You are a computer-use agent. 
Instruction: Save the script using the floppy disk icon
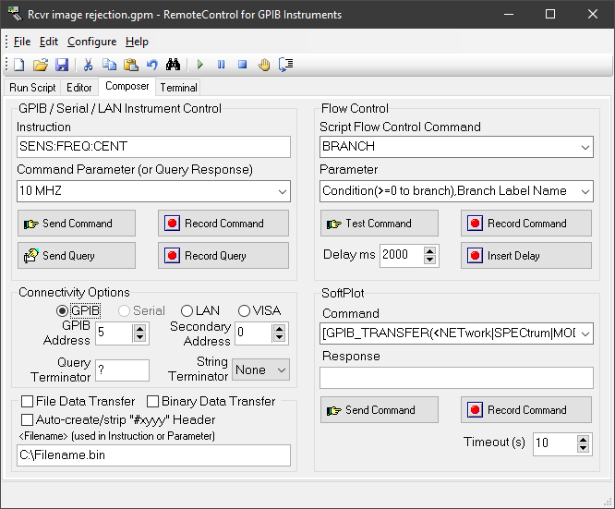(62, 65)
